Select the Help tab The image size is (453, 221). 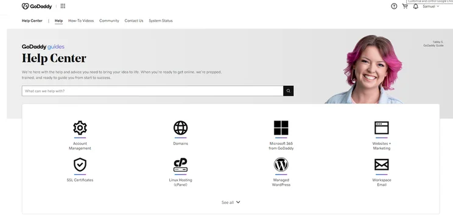58,21
